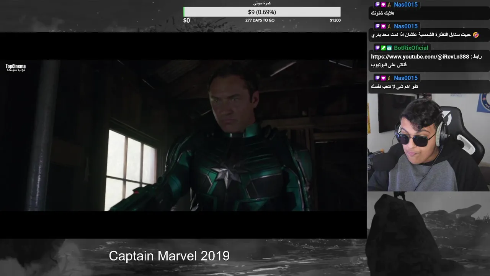Click the Captain Marvel movie video frame
Viewport: 490px width, 276px height.
[x=183, y=135]
